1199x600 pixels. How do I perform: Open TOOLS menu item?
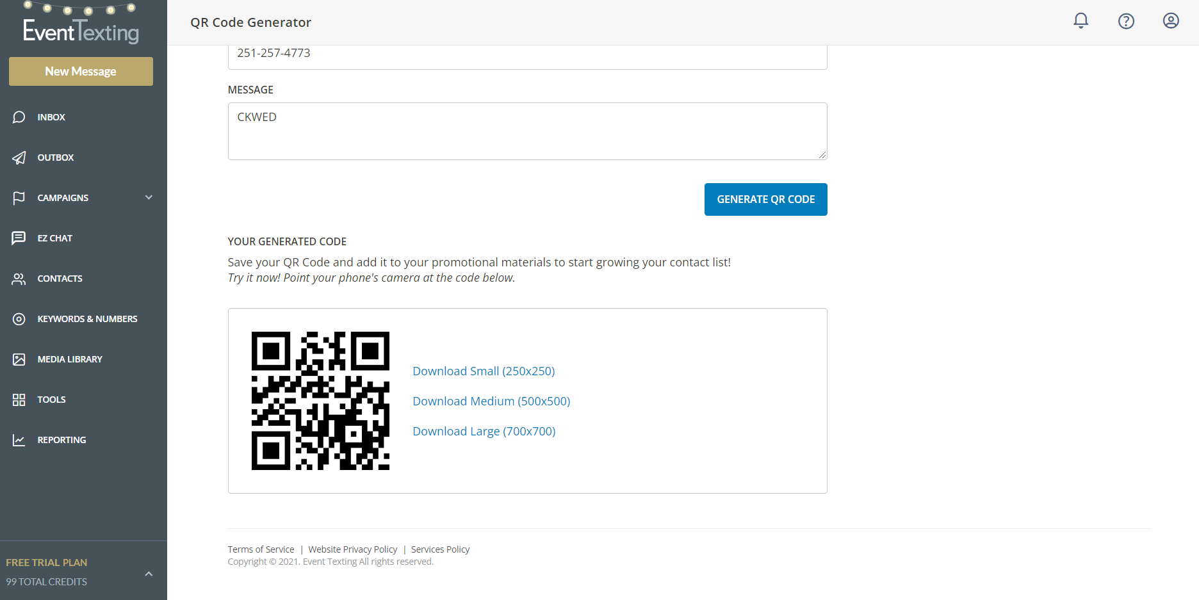tap(52, 400)
